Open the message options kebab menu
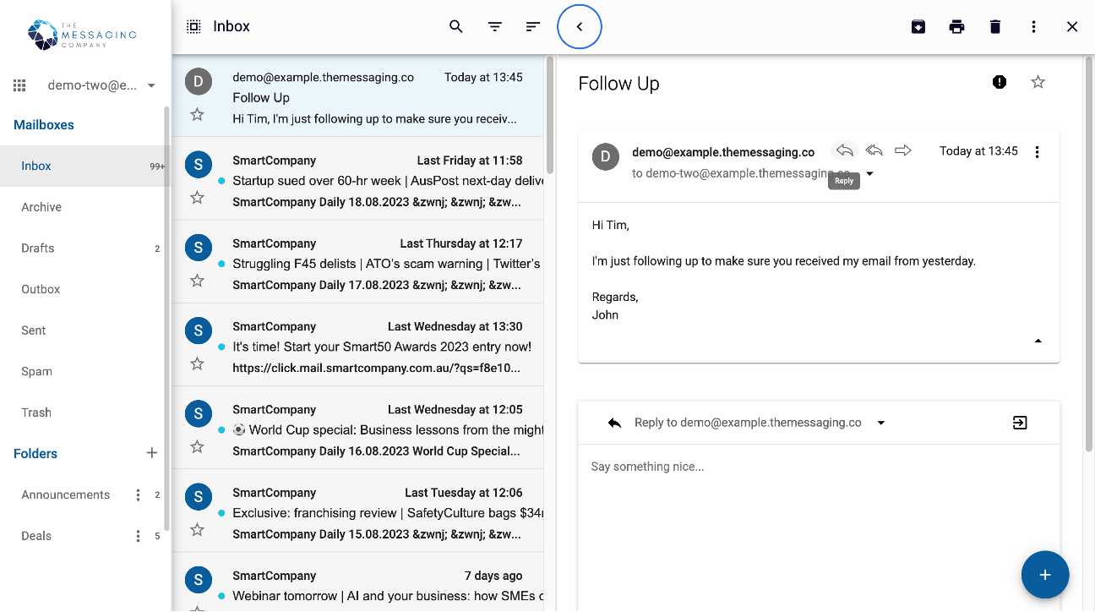This screenshot has height=612, width=1095. tap(1037, 150)
